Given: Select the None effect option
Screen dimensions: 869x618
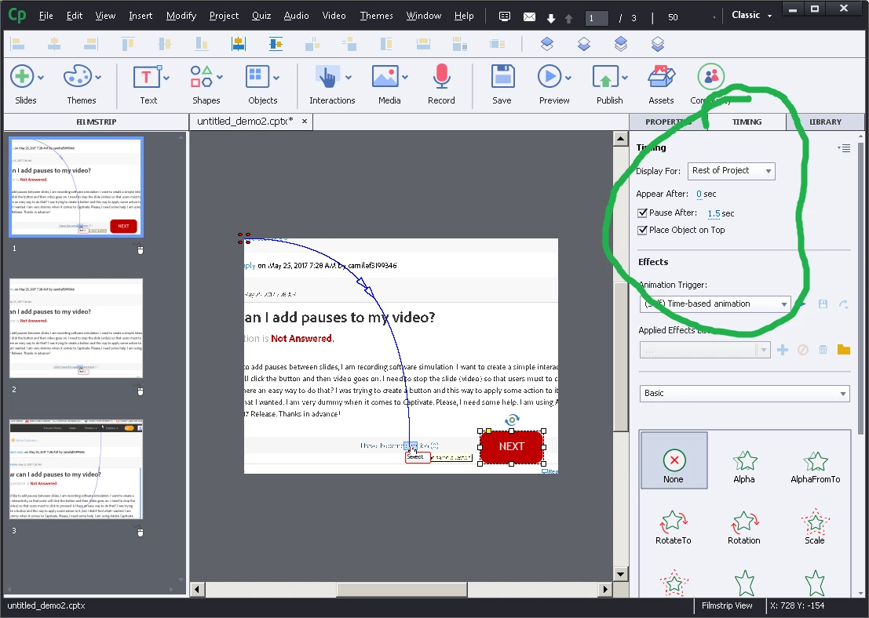Looking at the screenshot, I should (674, 460).
